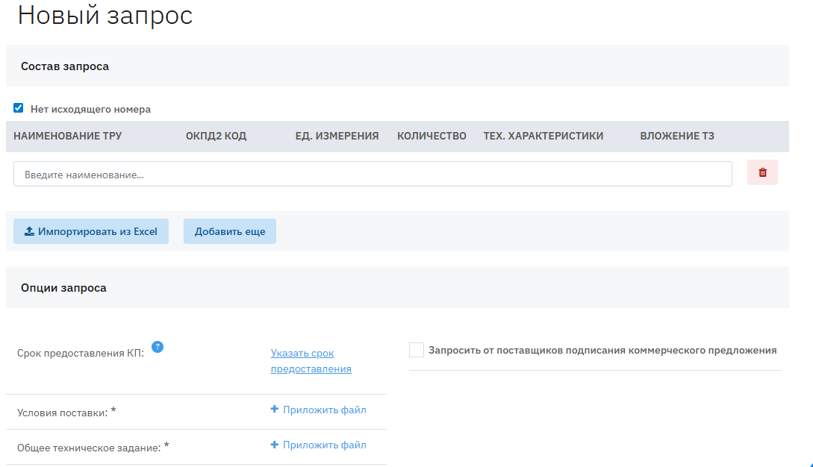Screen dimensions: 813x467
Task: Enable Запросить от поставщиков подписания checkbox
Action: pyautogui.click(x=417, y=351)
